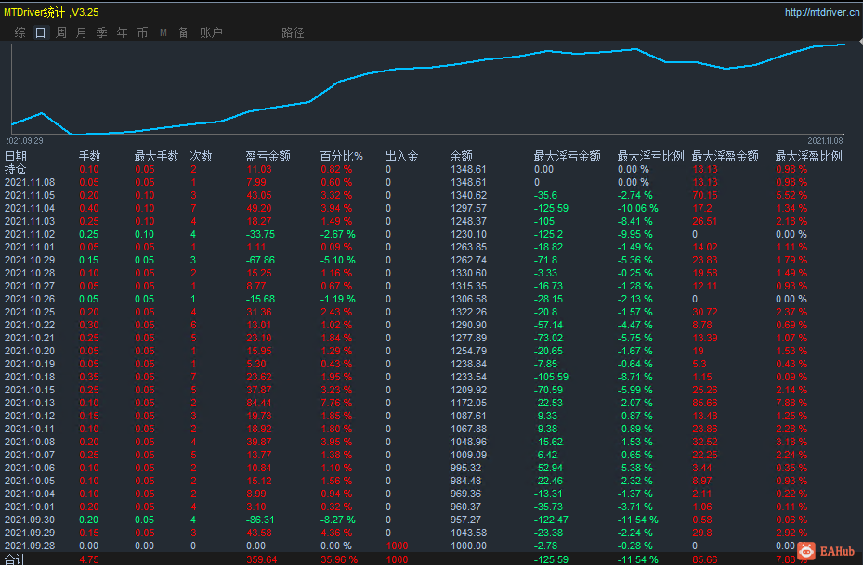The image size is (863, 565).
Task: Select the 日 daily statistics tab
Action: [40, 33]
